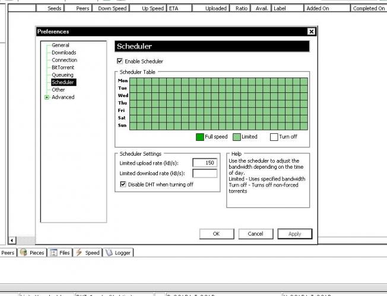The image size is (387, 296).
Task: Open Advanced preferences category
Action: click(x=63, y=97)
